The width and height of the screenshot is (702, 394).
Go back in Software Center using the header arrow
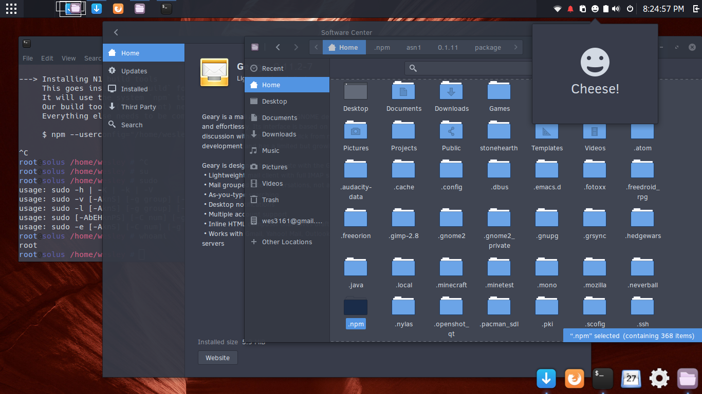tap(116, 32)
